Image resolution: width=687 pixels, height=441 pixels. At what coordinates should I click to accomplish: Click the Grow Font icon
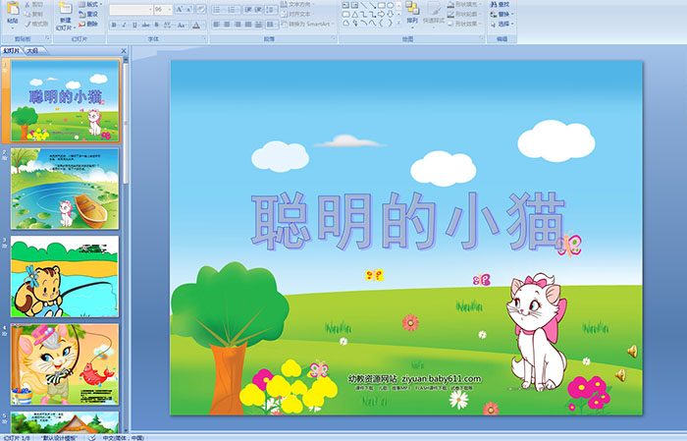[x=180, y=10]
